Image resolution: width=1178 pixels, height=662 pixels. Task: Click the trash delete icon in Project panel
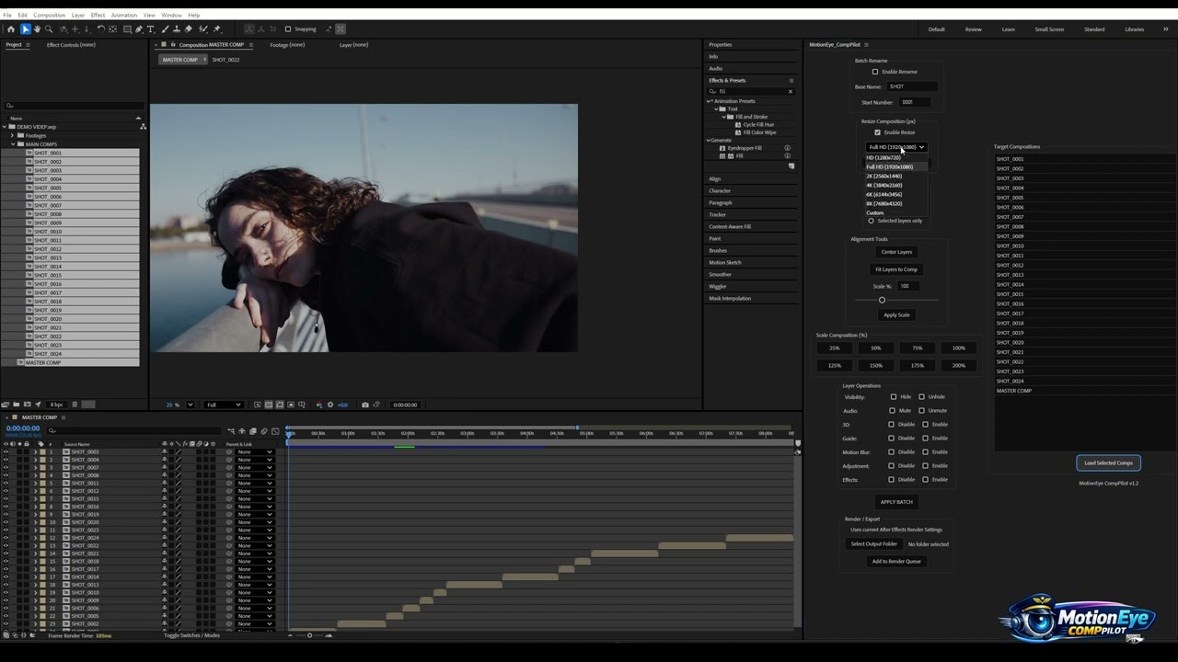click(75, 405)
